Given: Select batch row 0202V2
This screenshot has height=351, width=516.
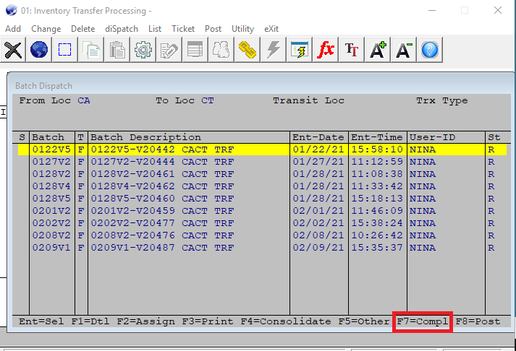Looking at the screenshot, I should (262, 223).
